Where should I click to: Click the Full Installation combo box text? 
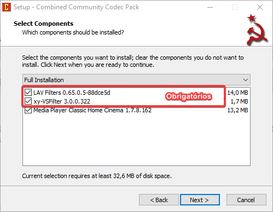(44, 80)
